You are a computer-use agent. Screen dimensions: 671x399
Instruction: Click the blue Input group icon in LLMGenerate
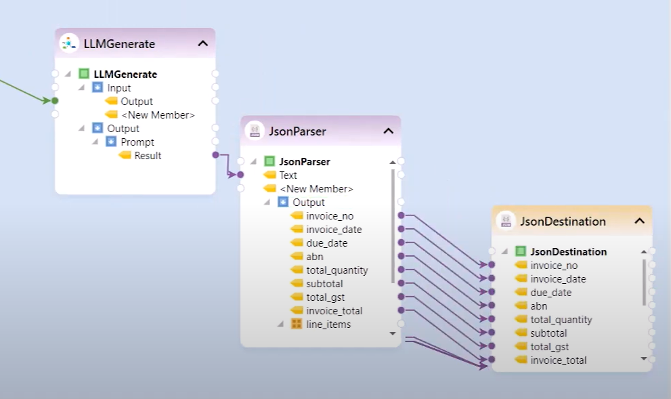point(98,87)
